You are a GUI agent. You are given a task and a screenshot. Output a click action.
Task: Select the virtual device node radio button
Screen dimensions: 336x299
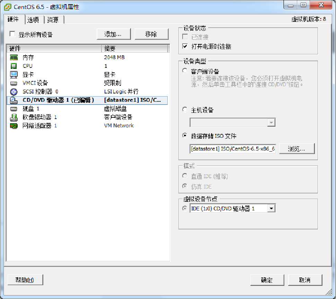tap(185, 208)
